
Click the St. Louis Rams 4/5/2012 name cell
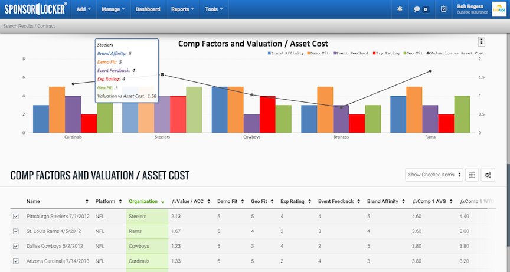point(54,231)
